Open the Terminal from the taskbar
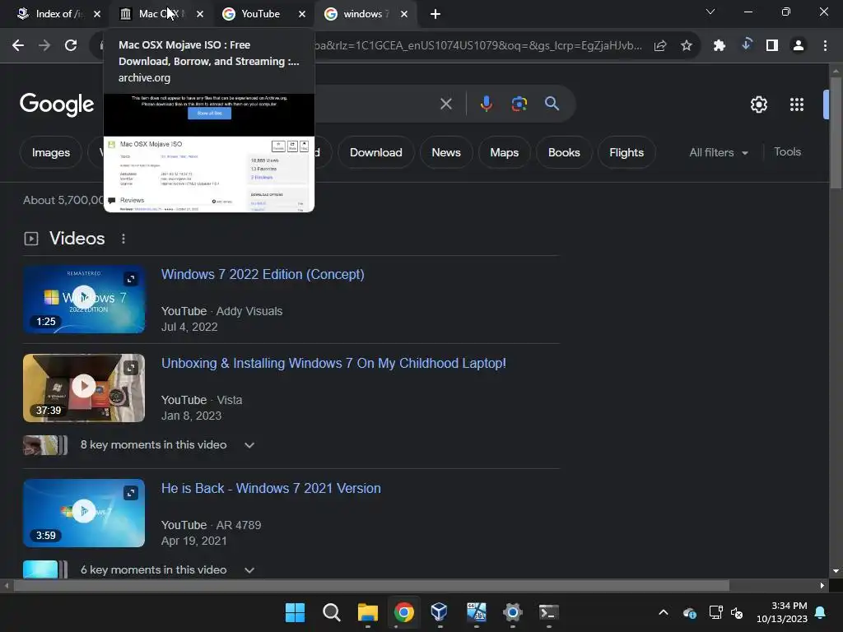 pyautogui.click(x=548, y=612)
